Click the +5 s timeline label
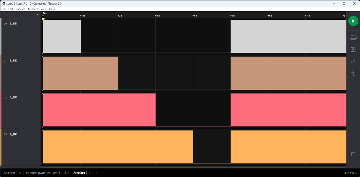This screenshot has height=177, width=360. pyautogui.click(x=232, y=16)
